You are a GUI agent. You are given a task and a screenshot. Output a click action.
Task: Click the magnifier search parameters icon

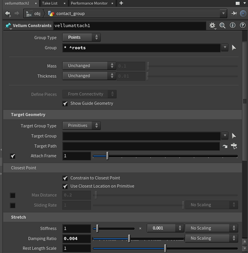click(x=222, y=26)
